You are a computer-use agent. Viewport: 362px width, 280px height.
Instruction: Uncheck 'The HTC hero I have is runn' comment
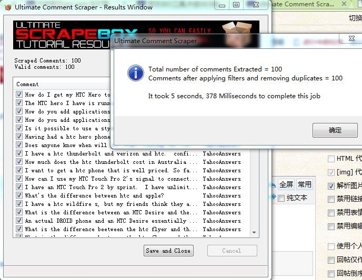point(19,103)
